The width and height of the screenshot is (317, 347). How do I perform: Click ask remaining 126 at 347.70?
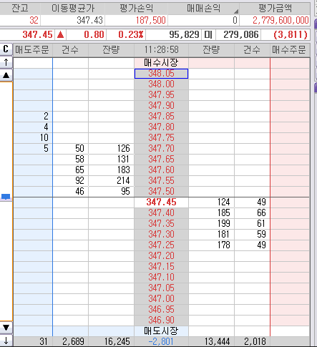pos(112,149)
